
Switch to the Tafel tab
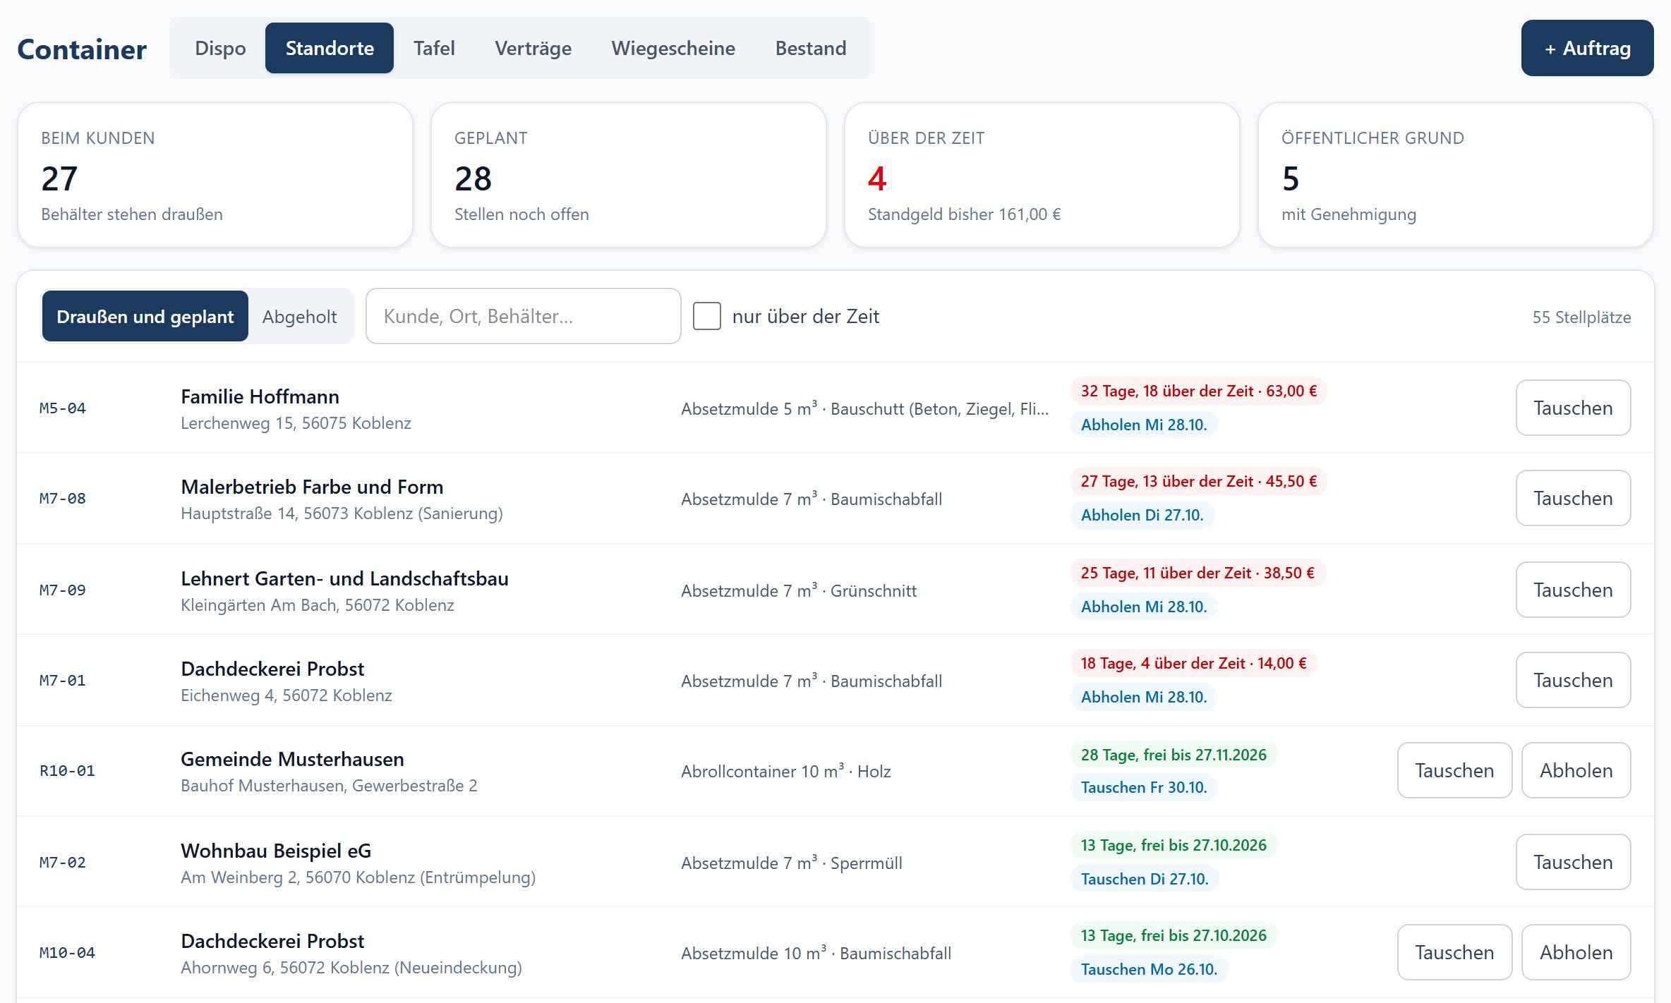point(434,48)
